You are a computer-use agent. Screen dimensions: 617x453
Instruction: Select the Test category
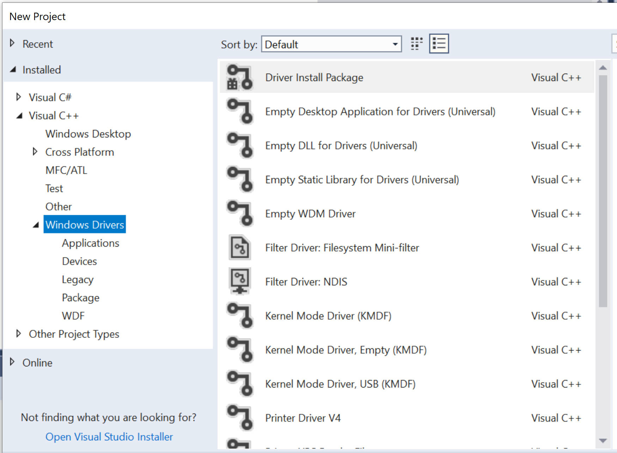(x=54, y=188)
